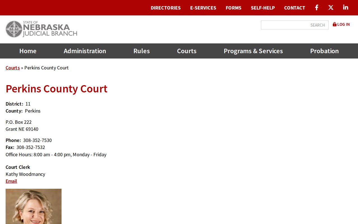358x224 pixels.
Task: Click the Log In link
Action: pyautogui.click(x=341, y=24)
